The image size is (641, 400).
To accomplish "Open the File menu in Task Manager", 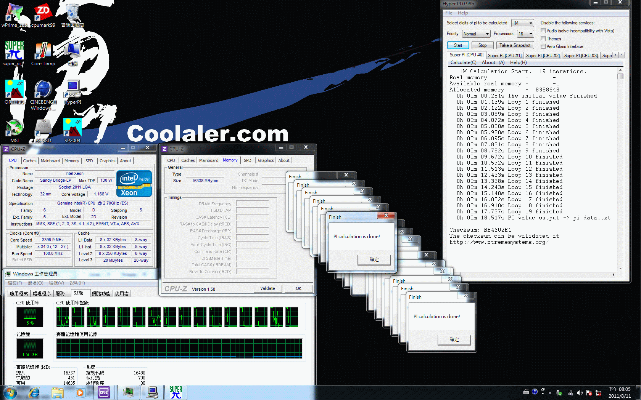I will point(15,283).
